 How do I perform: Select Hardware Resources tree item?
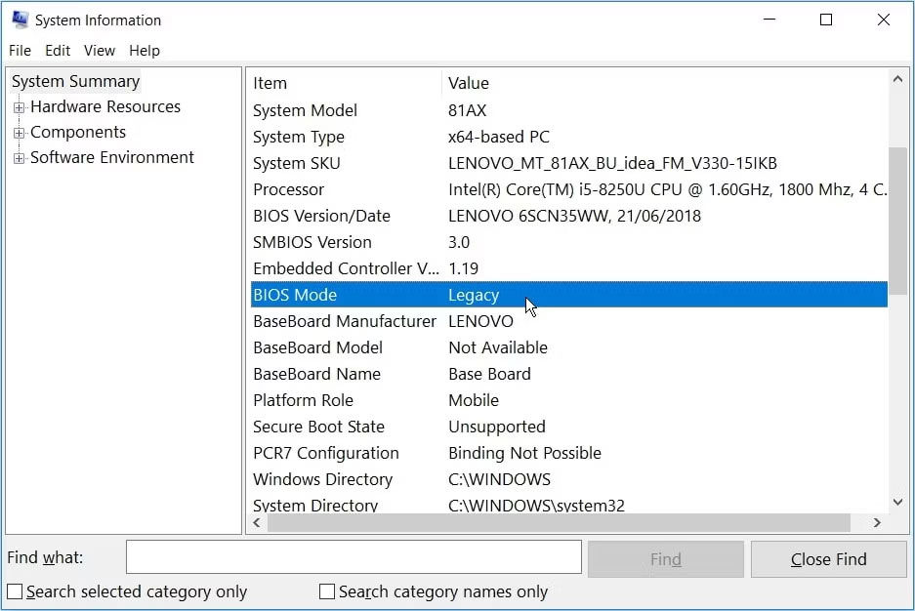click(105, 106)
